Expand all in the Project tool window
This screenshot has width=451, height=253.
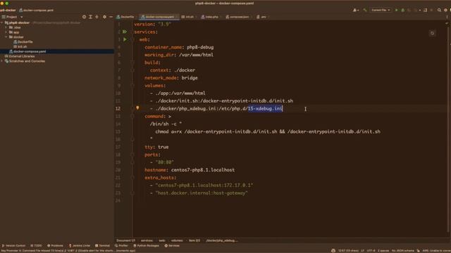click(x=90, y=17)
